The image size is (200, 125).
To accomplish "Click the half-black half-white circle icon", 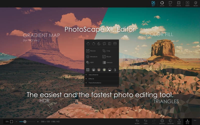I will pos(110,70).
